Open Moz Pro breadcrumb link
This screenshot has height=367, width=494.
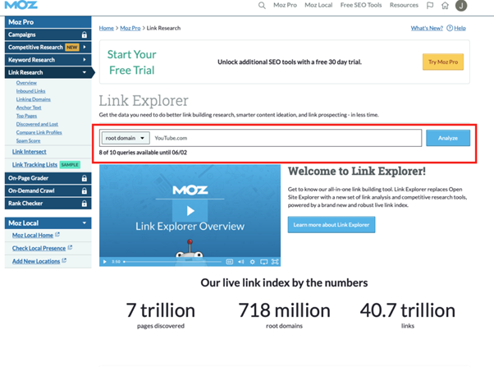click(130, 28)
